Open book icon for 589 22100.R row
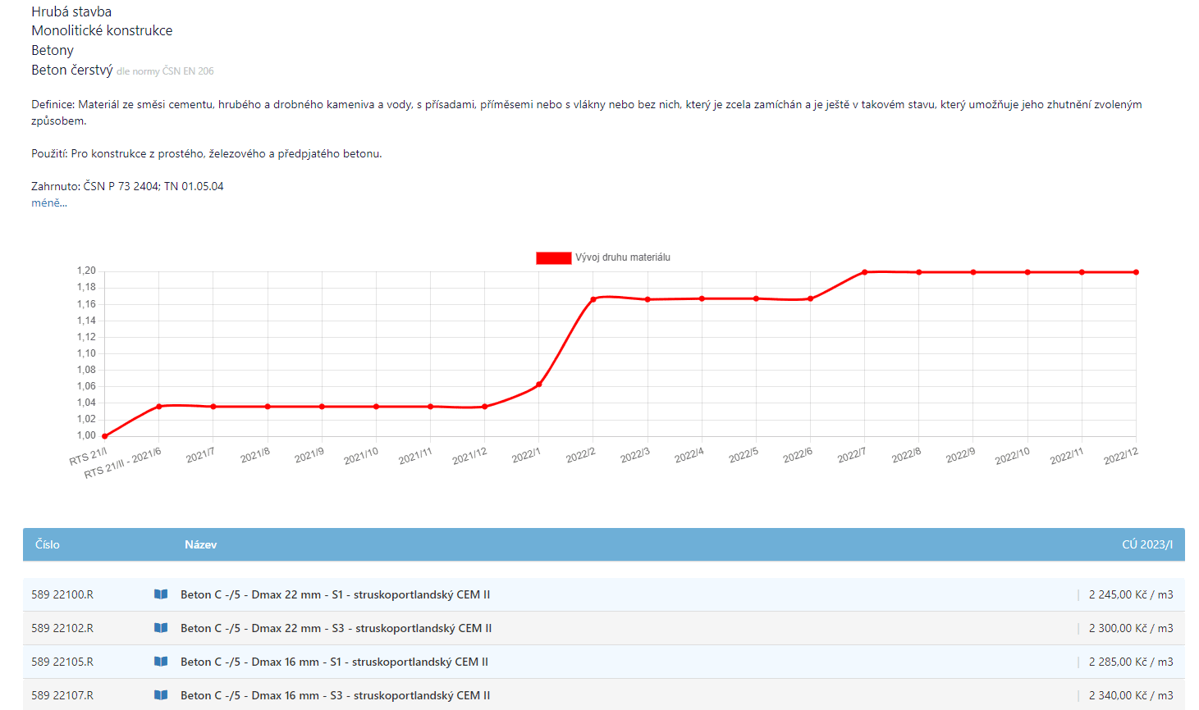 [161, 594]
